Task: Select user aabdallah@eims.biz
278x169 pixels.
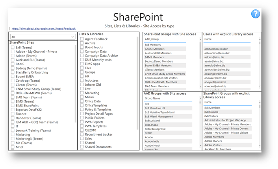Action: [227, 49]
